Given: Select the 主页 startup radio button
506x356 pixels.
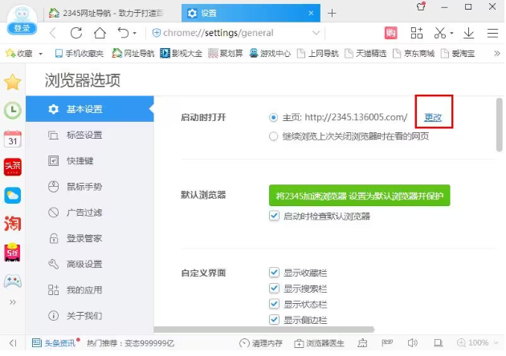Looking at the screenshot, I should [273, 118].
